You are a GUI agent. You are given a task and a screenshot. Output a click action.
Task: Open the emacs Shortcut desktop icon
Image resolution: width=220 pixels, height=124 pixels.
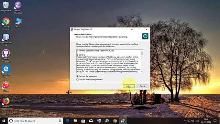click(x=18, y=8)
